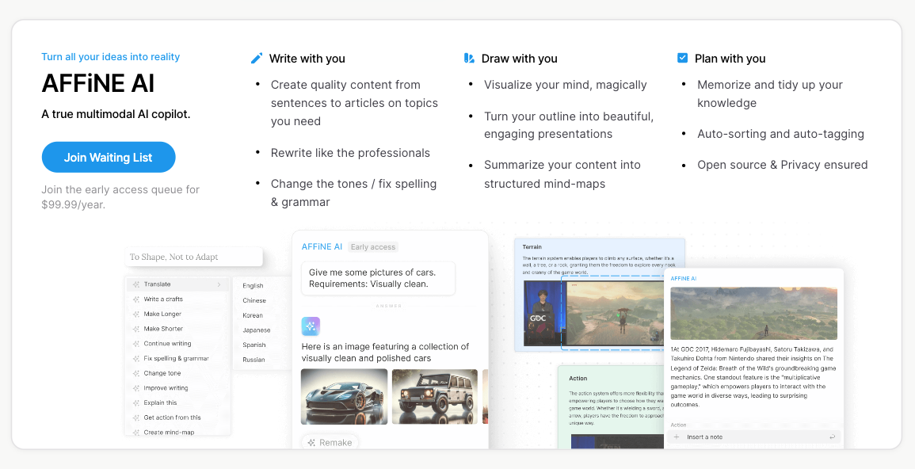Open the off-road SUV image thumbnail
The width and height of the screenshot is (915, 469).
435,397
